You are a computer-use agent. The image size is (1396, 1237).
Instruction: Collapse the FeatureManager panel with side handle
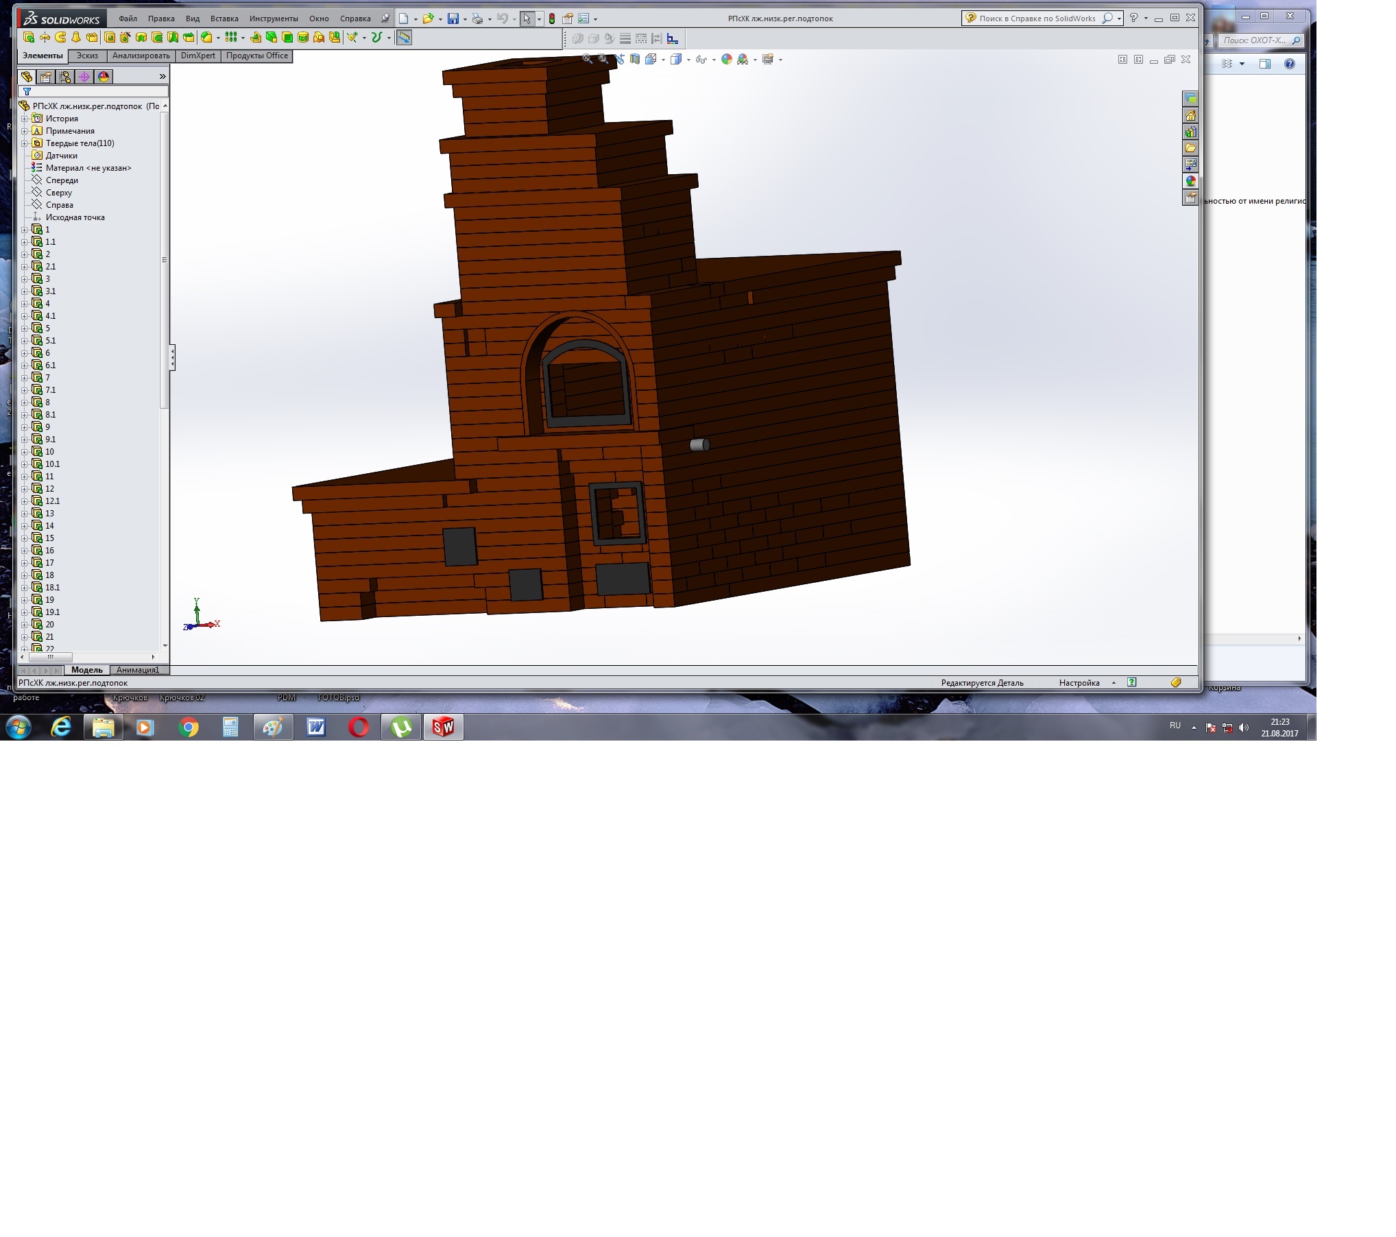click(172, 357)
